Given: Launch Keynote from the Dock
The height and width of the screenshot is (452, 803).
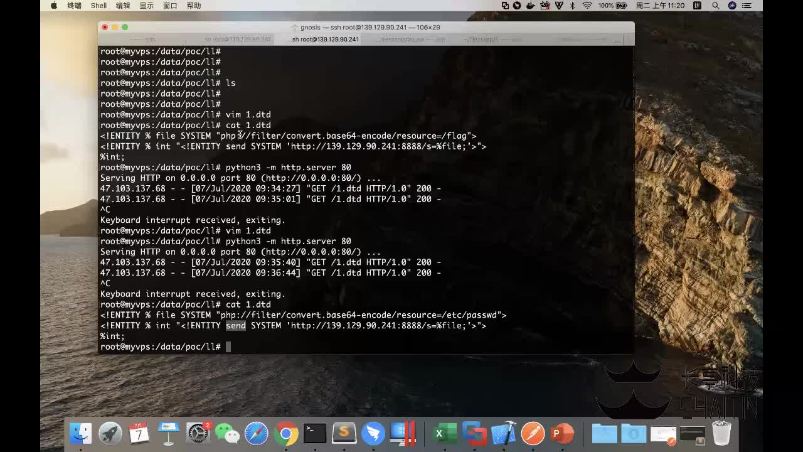Looking at the screenshot, I should (168, 433).
